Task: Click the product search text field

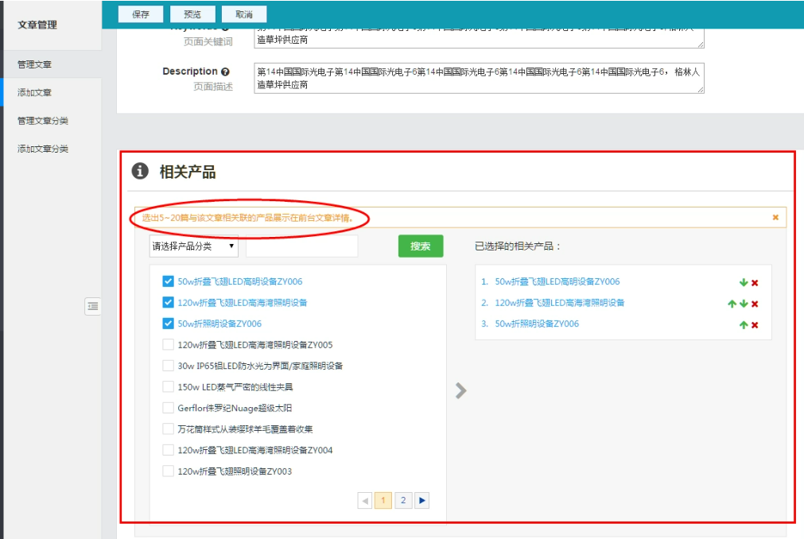Action: click(302, 246)
